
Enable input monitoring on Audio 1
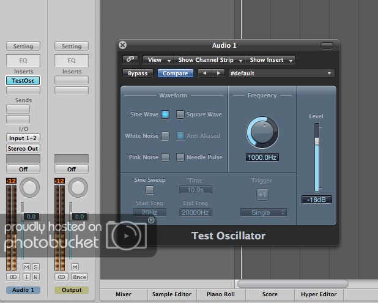click(x=26, y=277)
